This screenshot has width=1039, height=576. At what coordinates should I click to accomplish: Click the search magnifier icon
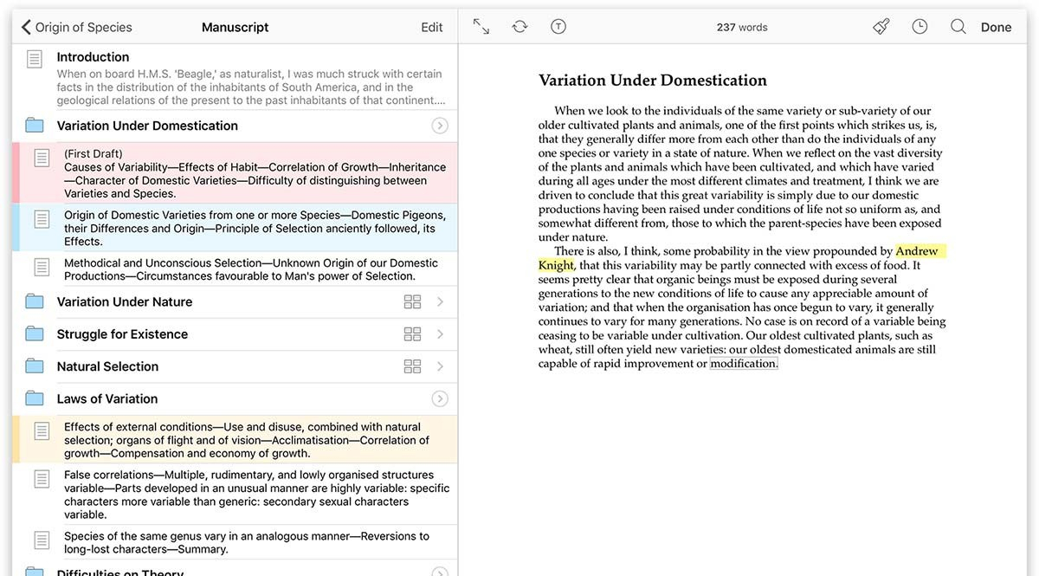[x=958, y=27]
